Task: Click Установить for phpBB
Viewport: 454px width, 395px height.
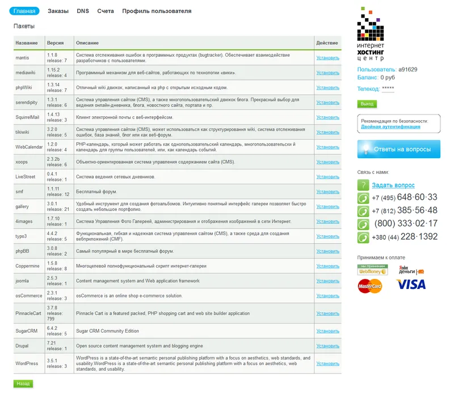Action: pyautogui.click(x=328, y=251)
